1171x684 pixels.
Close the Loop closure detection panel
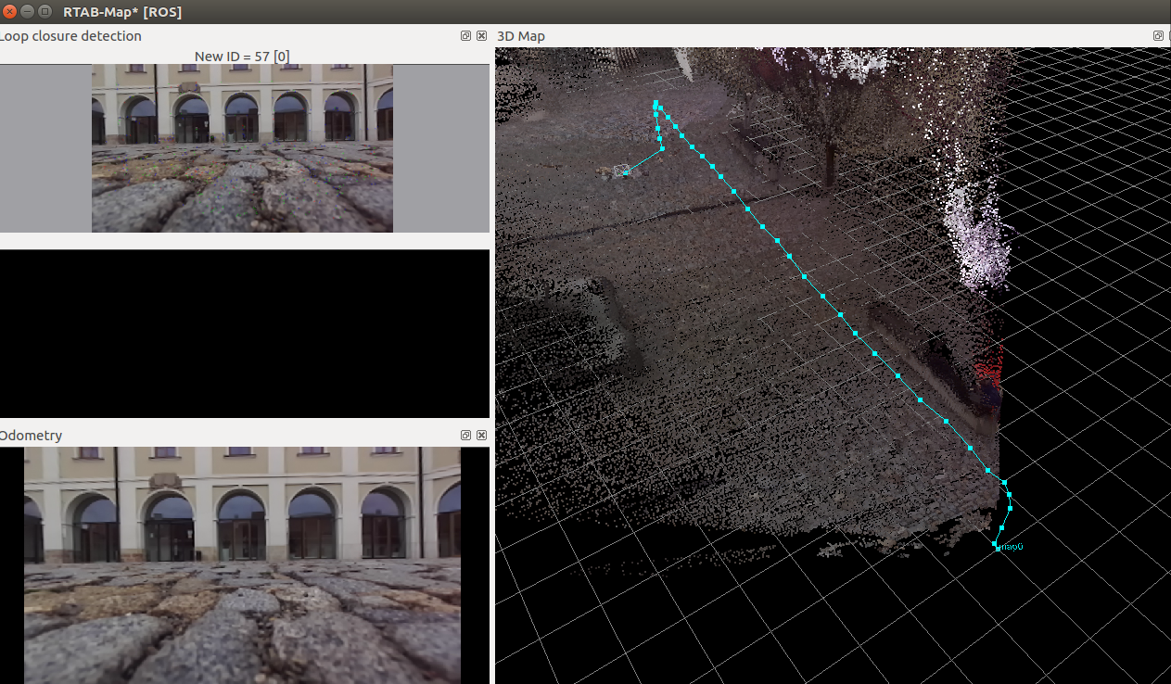(x=481, y=36)
